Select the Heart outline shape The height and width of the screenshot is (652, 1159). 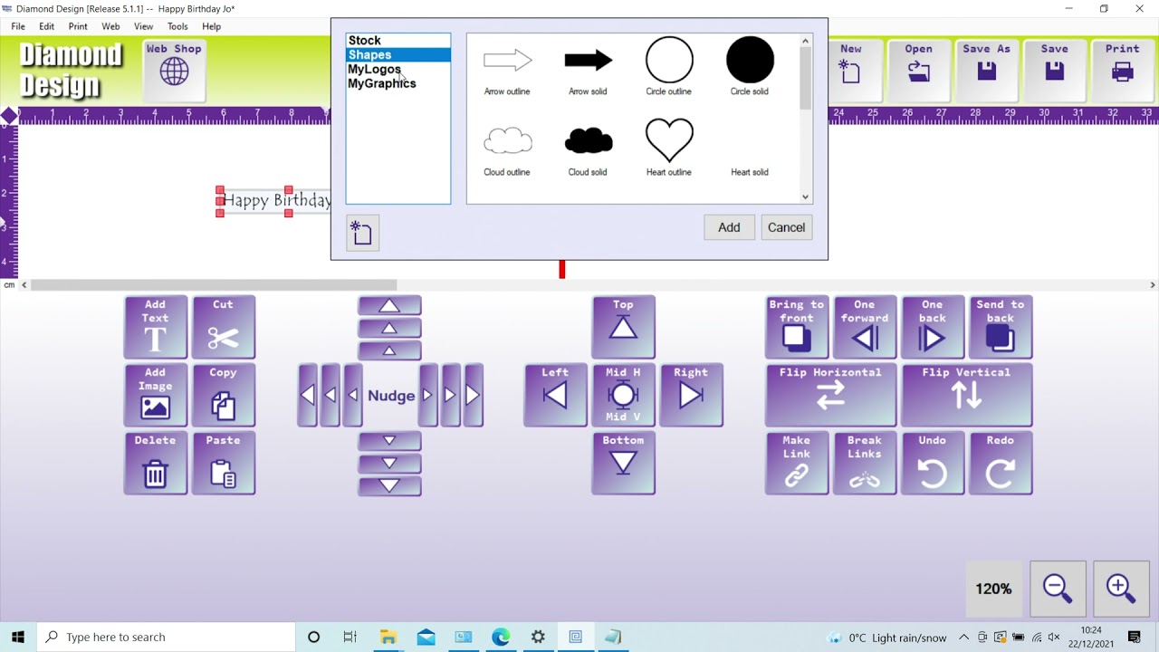pos(669,148)
